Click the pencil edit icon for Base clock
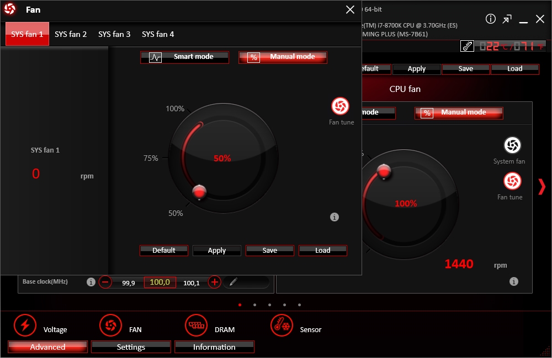Viewport: 552px width, 358px height. 233,282
